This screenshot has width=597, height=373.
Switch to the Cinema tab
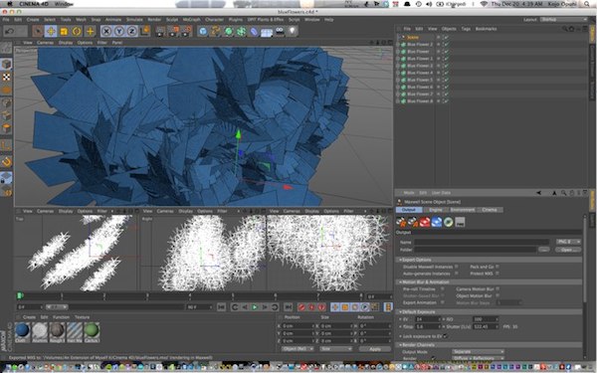[x=490, y=210]
